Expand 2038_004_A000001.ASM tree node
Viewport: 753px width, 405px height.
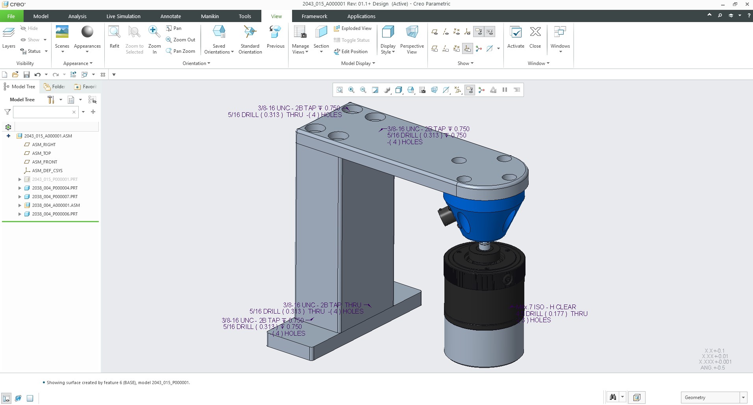[20, 205]
